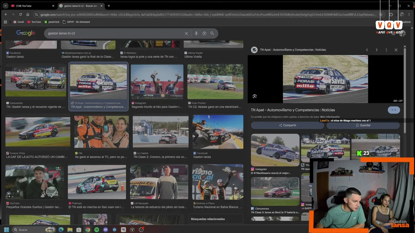Search inside image with Lens icon
Image resolution: width=415 pixels, height=233 pixels.
click(x=255, y=96)
